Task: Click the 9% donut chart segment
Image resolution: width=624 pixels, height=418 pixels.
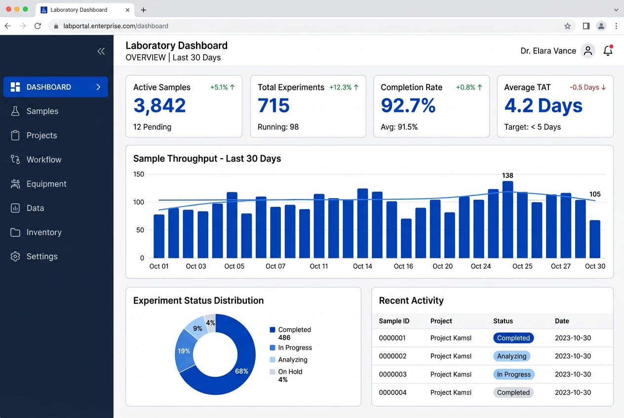Action: (x=197, y=328)
